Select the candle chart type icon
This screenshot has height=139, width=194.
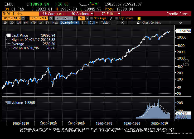coord(91,23)
